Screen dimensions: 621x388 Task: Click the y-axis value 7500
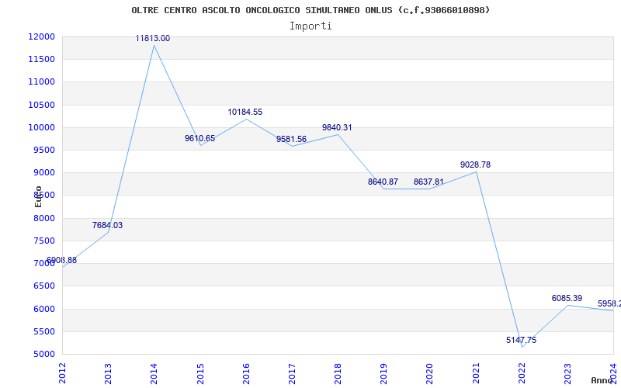pos(43,241)
